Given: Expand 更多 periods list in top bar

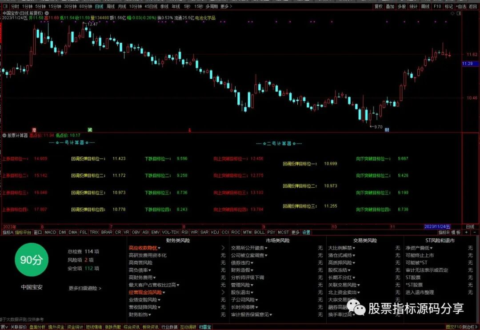Looking at the screenshot, I should point(226,6).
